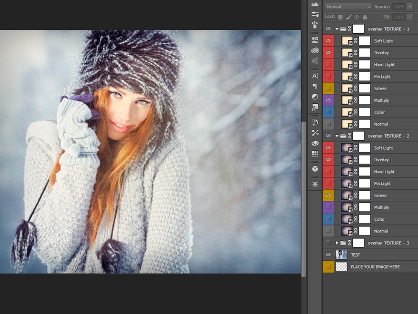Image resolution: width=418 pixels, height=314 pixels.
Task: Select the Hard Light layer in TEXTURE - 2
Action: pos(376,172)
